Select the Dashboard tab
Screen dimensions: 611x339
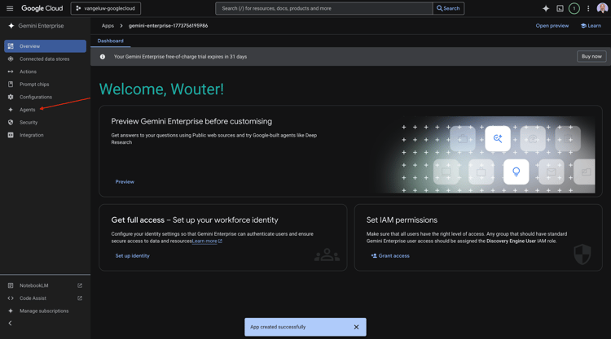(110, 41)
